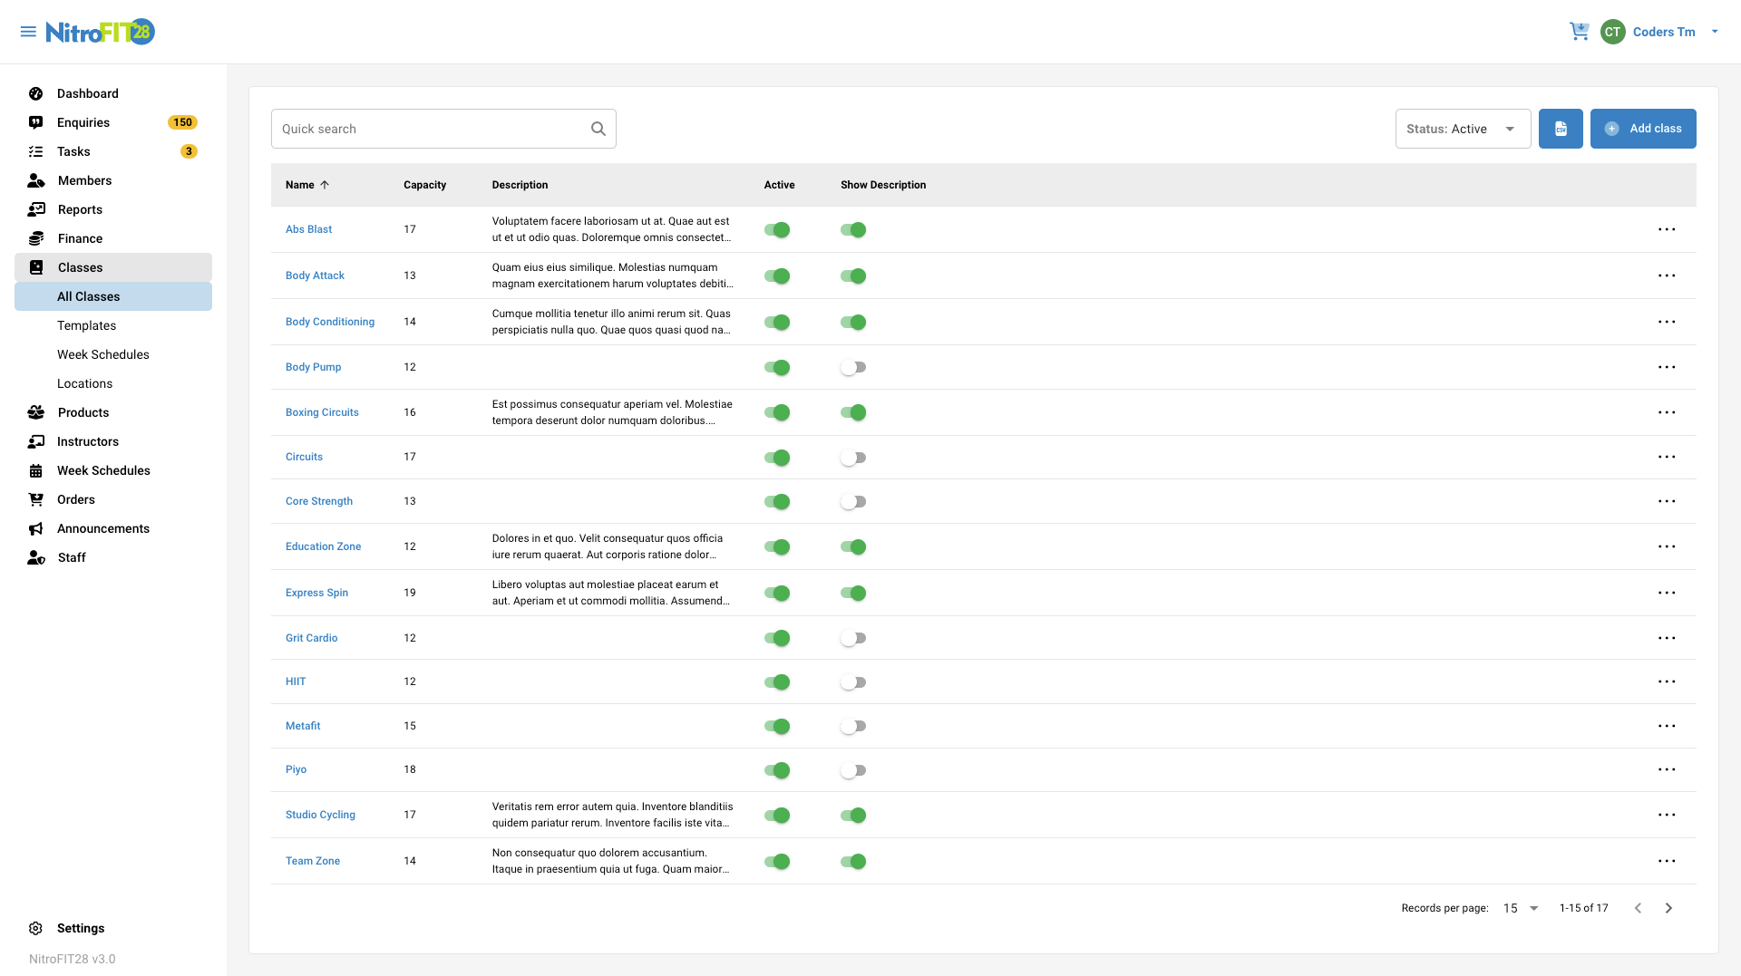Select the Instructors sidebar icon

36,441
